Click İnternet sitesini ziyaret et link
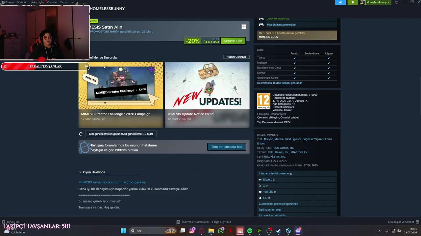 275,173
